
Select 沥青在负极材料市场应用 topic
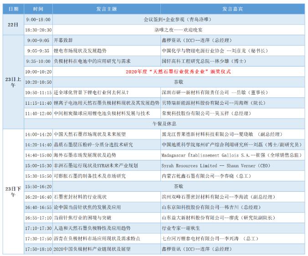pyautogui.click(x=107, y=239)
